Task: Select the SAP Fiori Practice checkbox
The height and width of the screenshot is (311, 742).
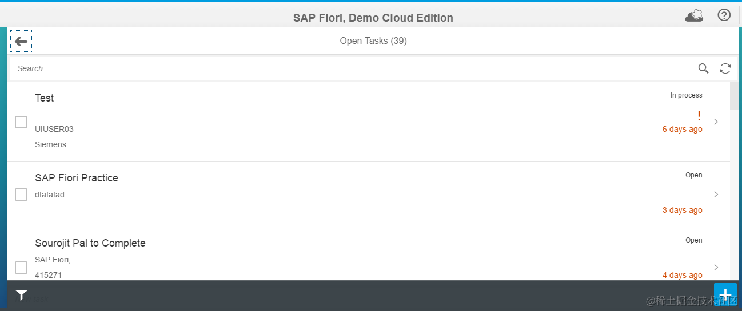Action: [x=21, y=195]
